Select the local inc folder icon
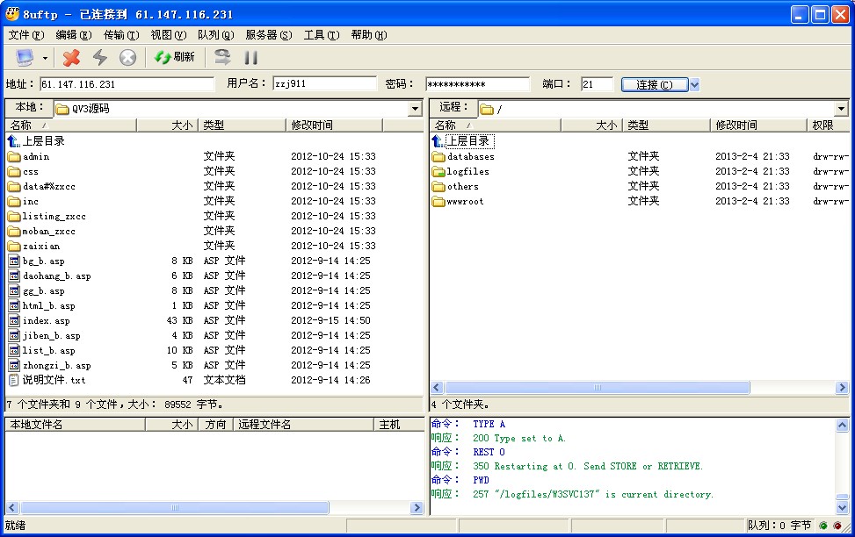This screenshot has width=855, height=537. (x=14, y=202)
